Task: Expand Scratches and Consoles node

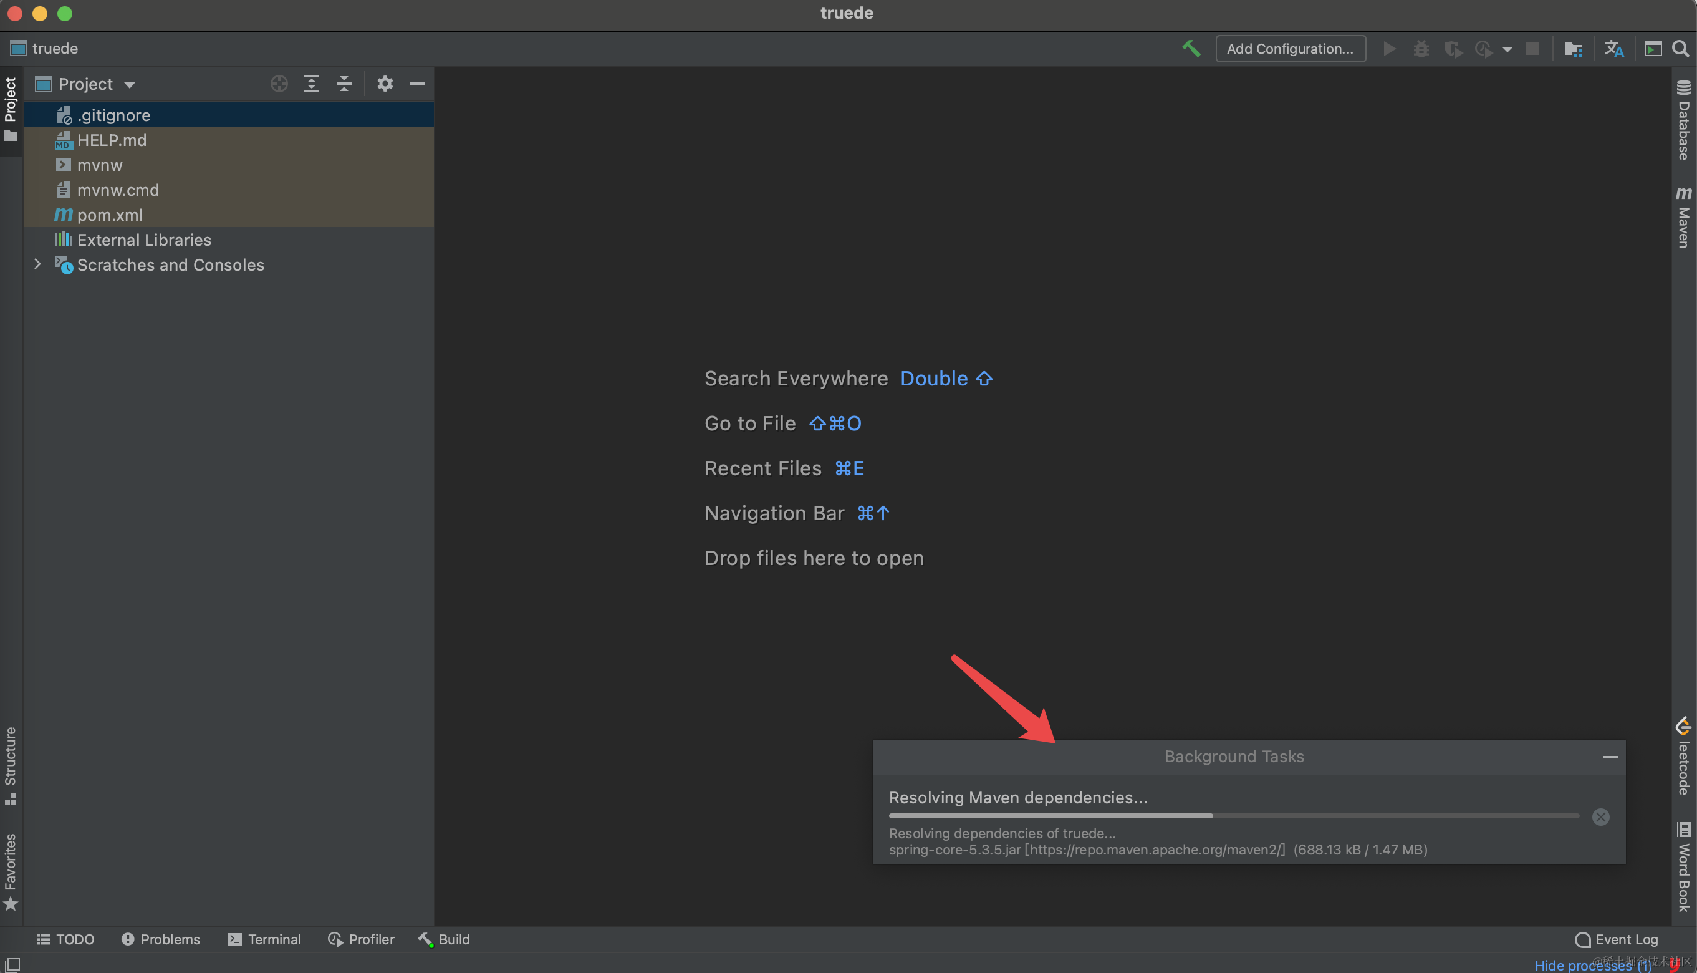Action: tap(38, 264)
